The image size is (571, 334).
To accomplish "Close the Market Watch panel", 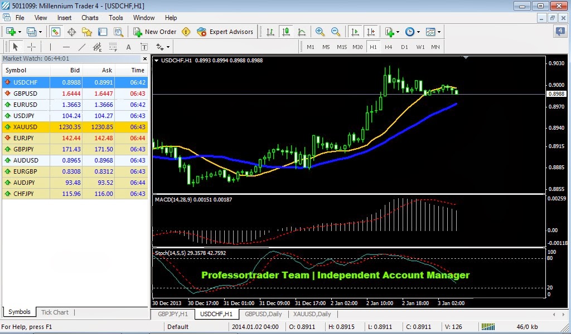I will coord(145,58).
